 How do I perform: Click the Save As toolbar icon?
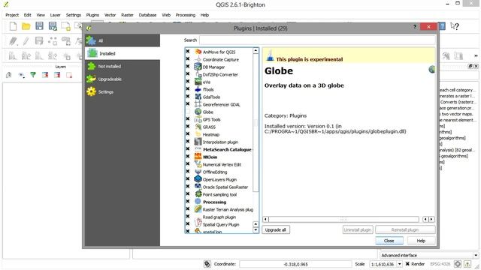pyautogui.click(x=53, y=26)
